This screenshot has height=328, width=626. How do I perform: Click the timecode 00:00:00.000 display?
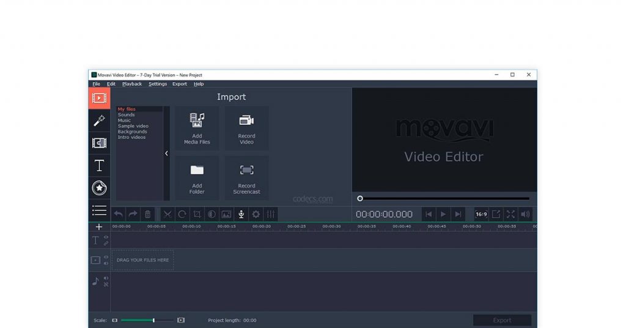point(384,215)
